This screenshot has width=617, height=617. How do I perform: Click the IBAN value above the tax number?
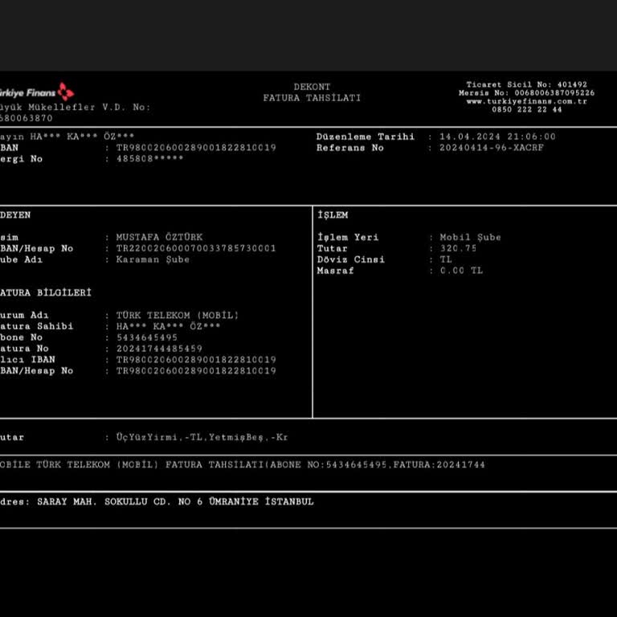click(196, 148)
